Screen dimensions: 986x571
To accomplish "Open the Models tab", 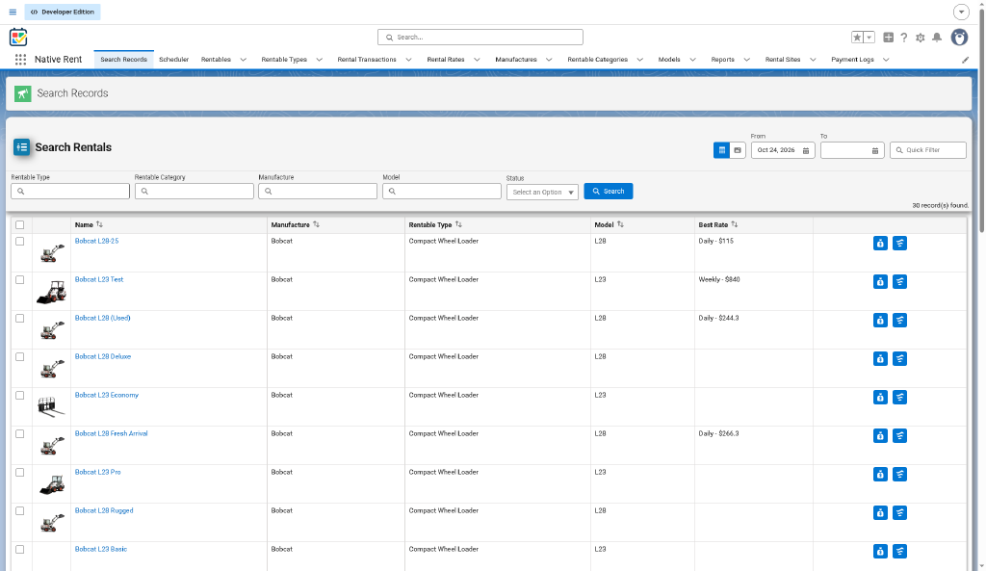I will (x=669, y=59).
